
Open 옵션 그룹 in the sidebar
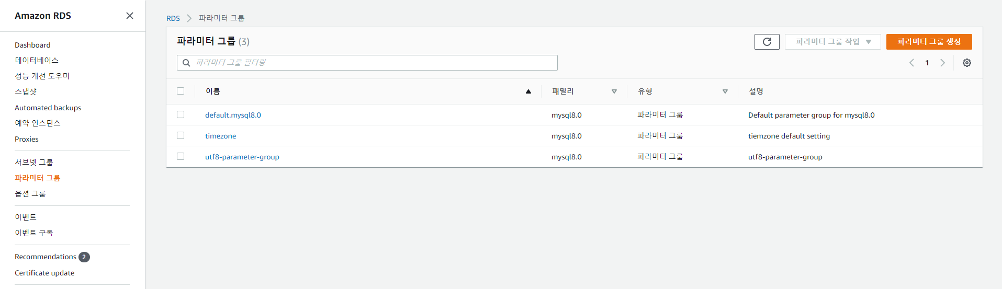point(30,193)
